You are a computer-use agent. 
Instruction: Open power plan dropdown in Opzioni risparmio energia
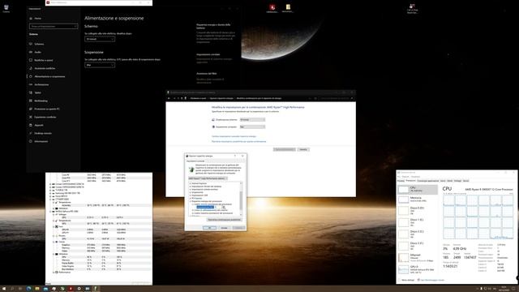pyautogui.click(x=208, y=178)
